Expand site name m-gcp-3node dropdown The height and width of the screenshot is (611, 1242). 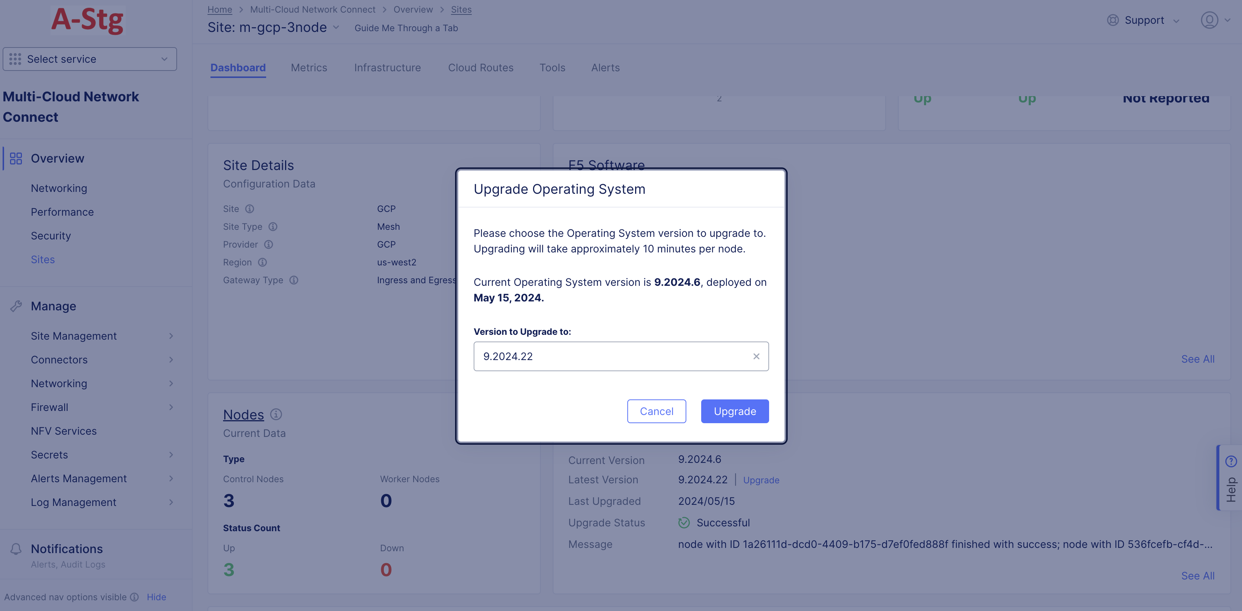[336, 27]
